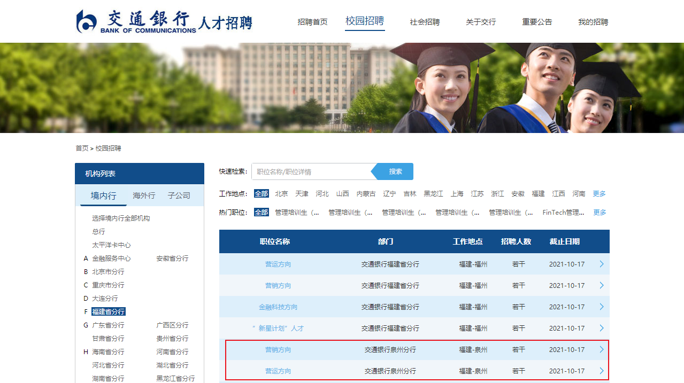Open arrow for 营运方向 福建省分行 row
684x383 pixels.
coord(602,264)
